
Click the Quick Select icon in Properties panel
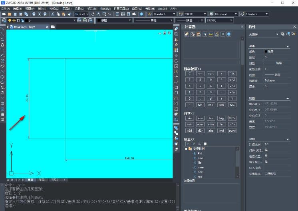click(x=294, y=34)
